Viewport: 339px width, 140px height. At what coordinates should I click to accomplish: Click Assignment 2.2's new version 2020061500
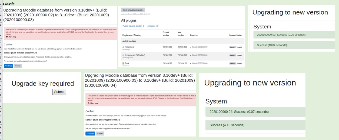pyautogui.click(x=182, y=55)
